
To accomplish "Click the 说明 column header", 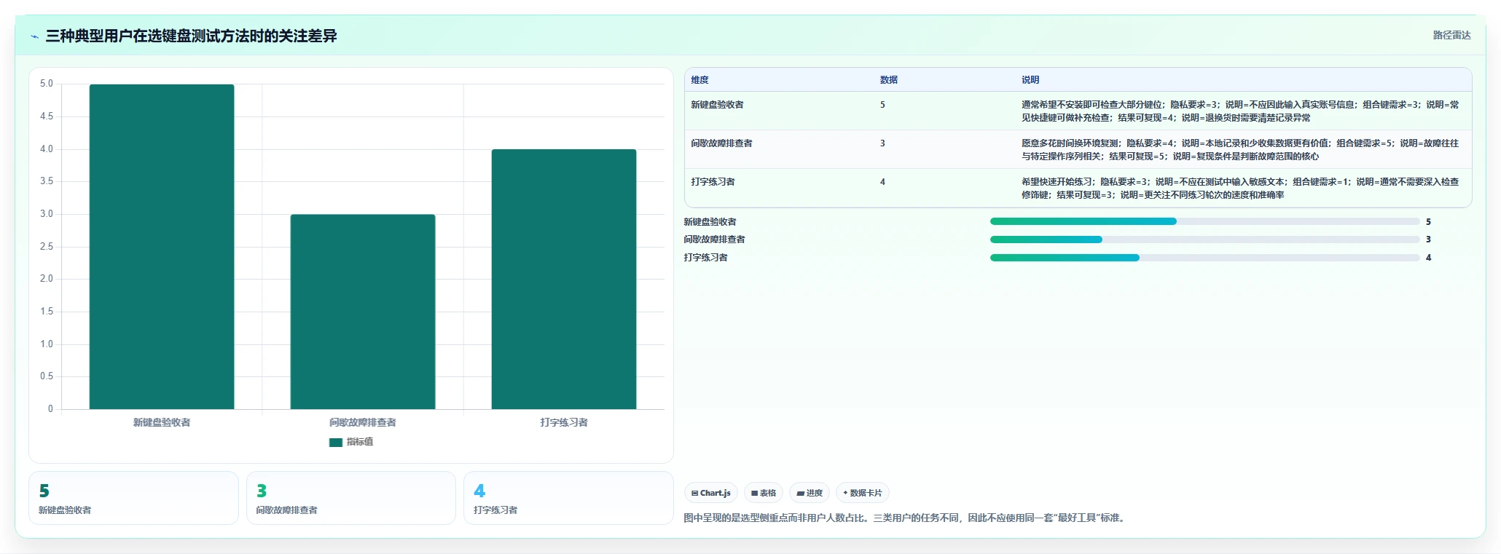I will [1030, 80].
